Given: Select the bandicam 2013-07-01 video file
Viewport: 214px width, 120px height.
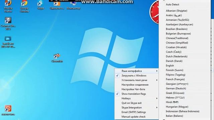Looking at the screenshot, I should pyautogui.click(x=8, y=42).
